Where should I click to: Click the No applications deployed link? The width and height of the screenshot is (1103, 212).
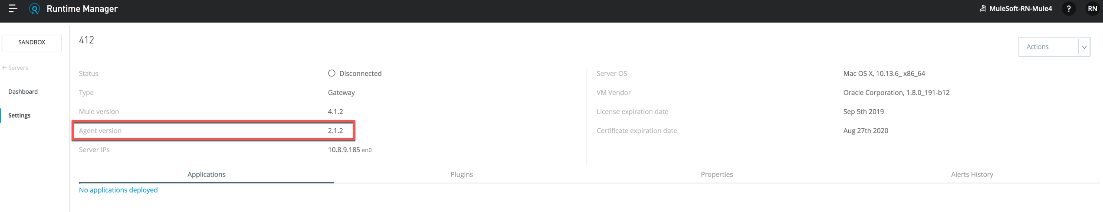(118, 190)
